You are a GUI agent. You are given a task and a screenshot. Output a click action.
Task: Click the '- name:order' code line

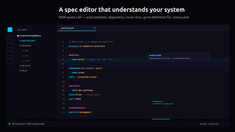(x=77, y=72)
